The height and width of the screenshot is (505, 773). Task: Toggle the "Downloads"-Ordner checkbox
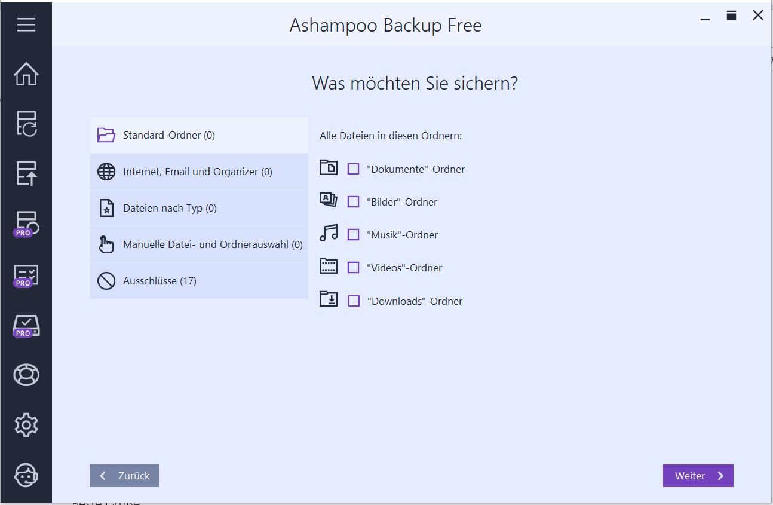354,301
